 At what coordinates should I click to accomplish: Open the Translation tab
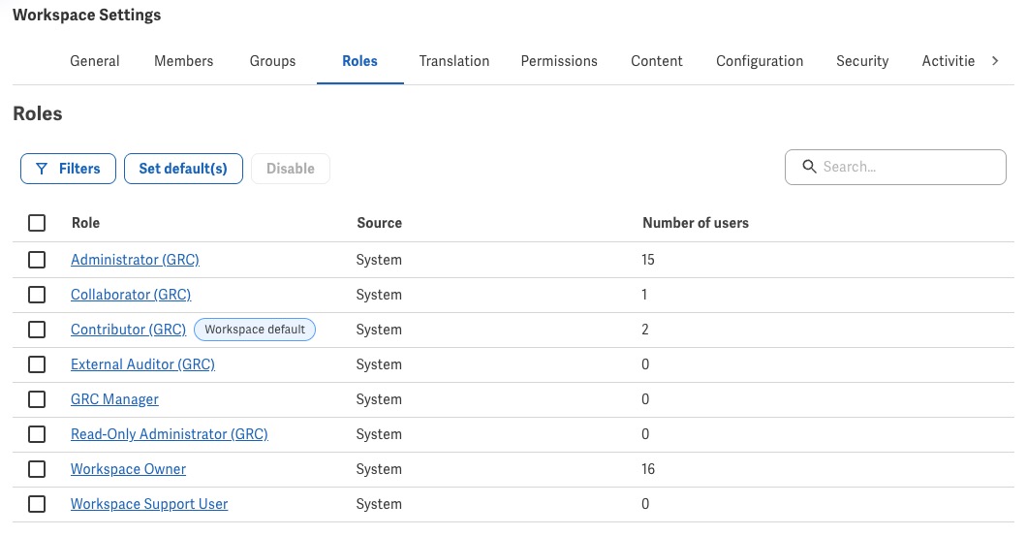[x=453, y=61]
